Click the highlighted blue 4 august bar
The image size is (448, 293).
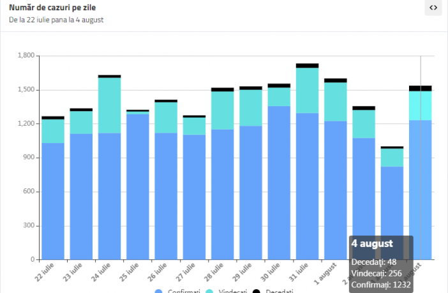420,179
